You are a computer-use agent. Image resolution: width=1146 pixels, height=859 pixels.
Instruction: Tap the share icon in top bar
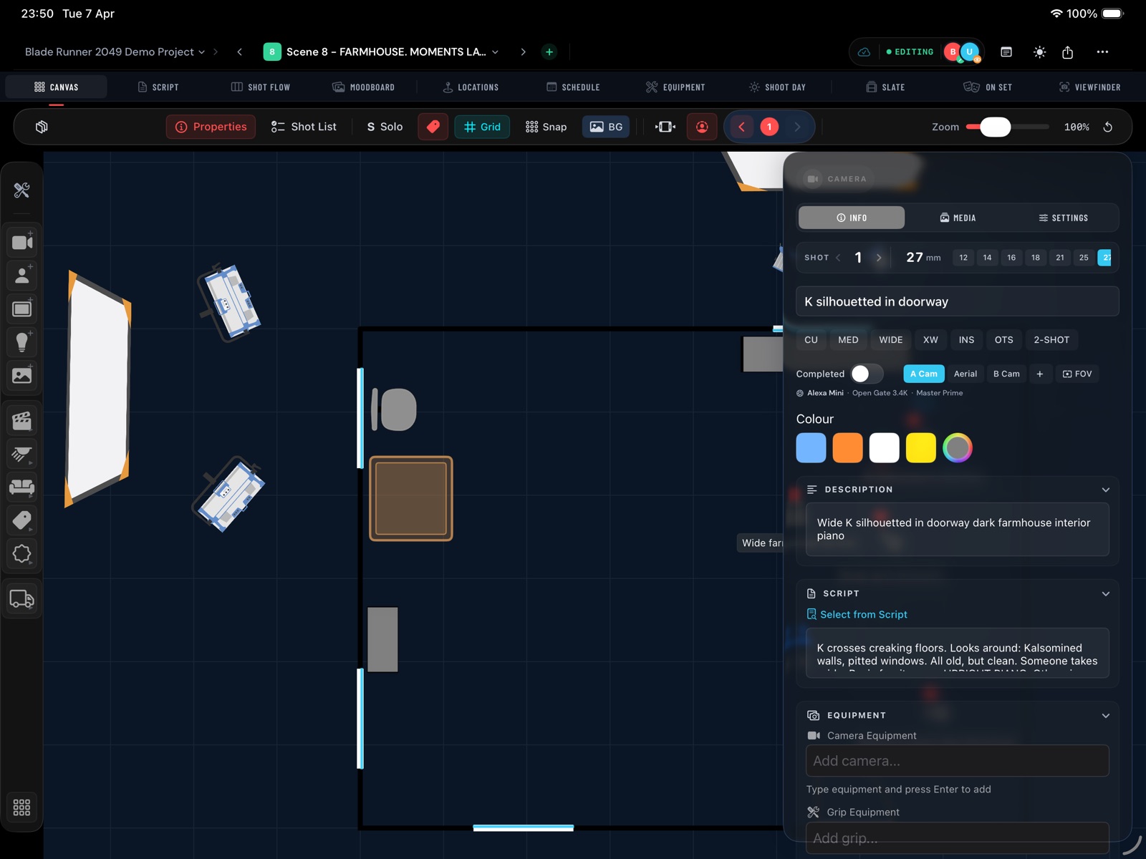(x=1067, y=52)
